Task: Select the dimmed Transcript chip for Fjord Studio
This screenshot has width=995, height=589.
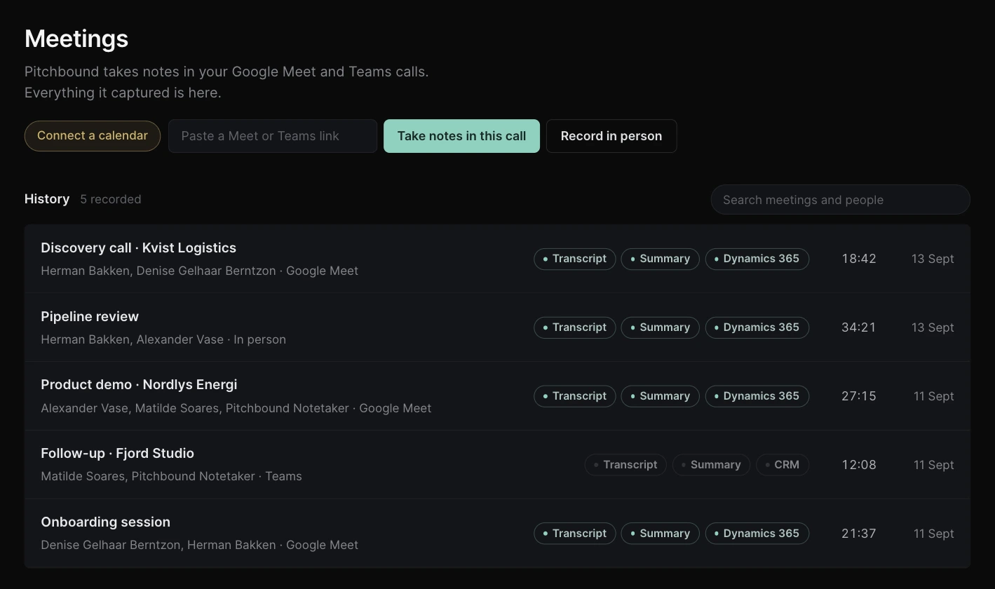Action: [625, 465]
